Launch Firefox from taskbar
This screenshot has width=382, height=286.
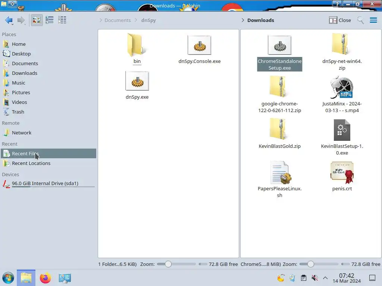(45, 278)
